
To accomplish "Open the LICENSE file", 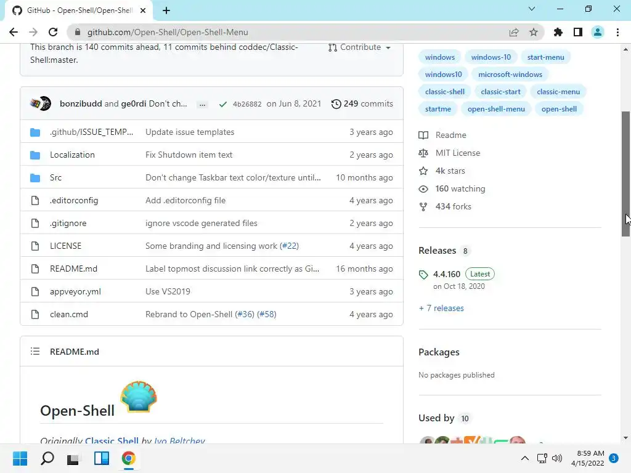I will click(x=65, y=246).
